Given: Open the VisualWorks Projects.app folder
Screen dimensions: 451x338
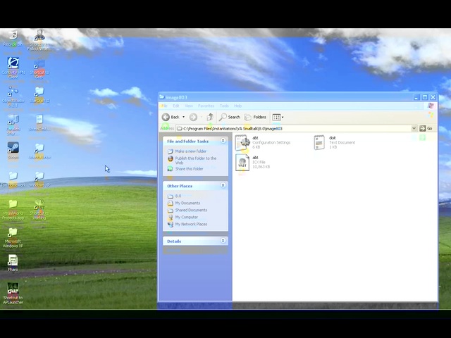Looking at the screenshot, I should 13,210.
